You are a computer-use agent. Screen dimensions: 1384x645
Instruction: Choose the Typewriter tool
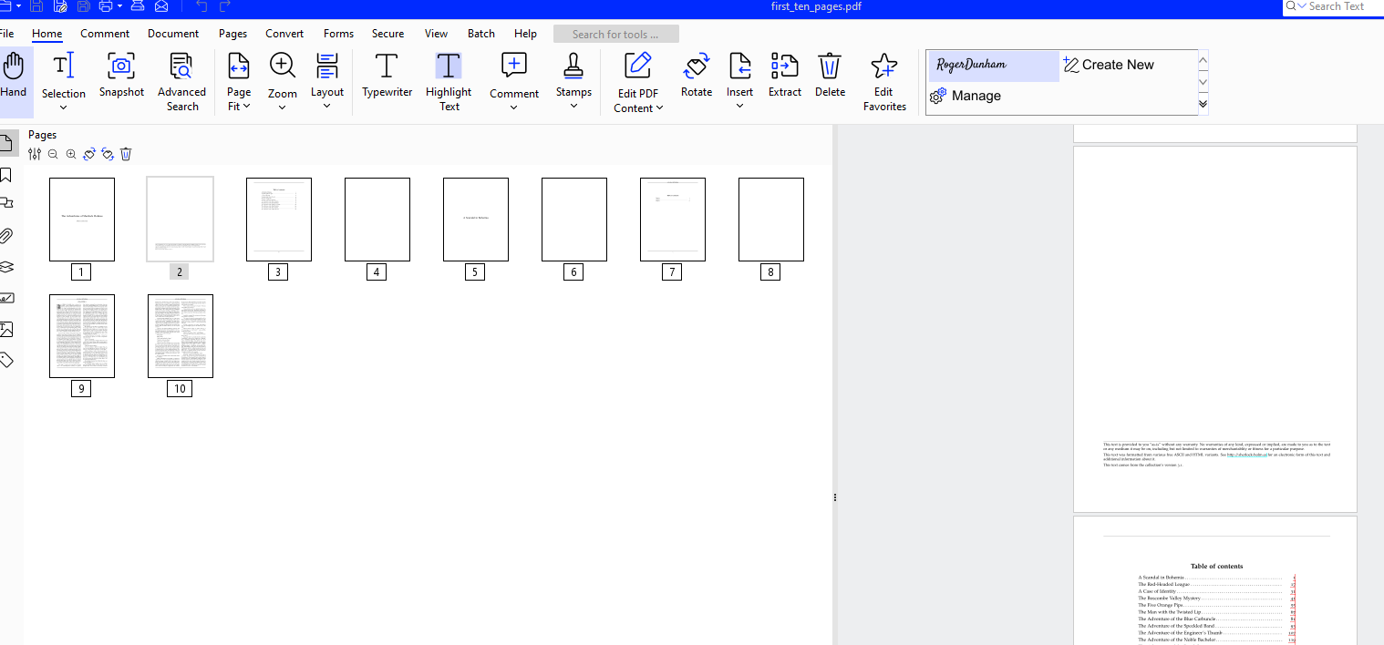[x=387, y=75]
